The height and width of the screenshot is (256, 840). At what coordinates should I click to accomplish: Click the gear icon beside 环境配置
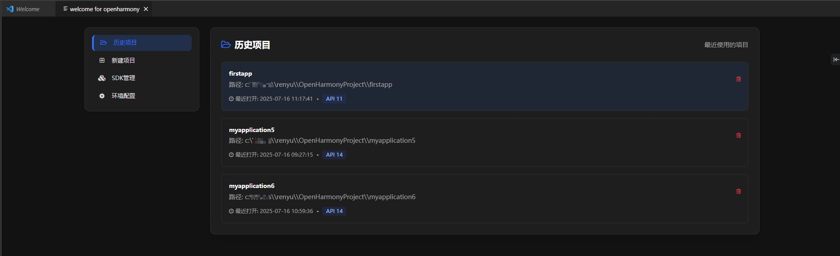point(102,96)
